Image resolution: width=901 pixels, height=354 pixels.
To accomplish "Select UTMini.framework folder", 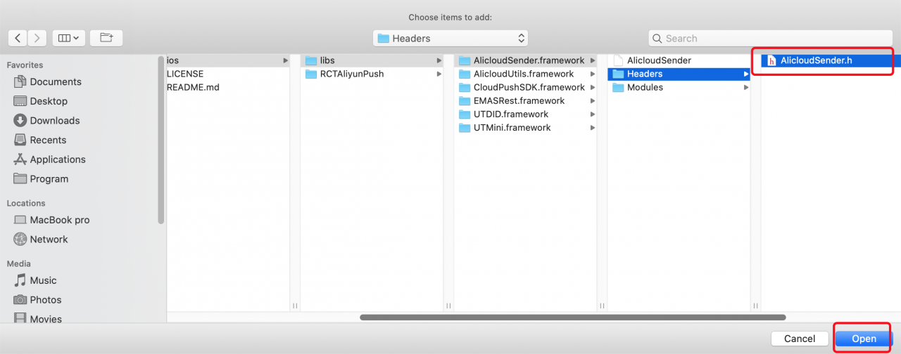I will point(526,128).
